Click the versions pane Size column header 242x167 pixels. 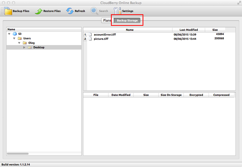[x=146, y=95]
